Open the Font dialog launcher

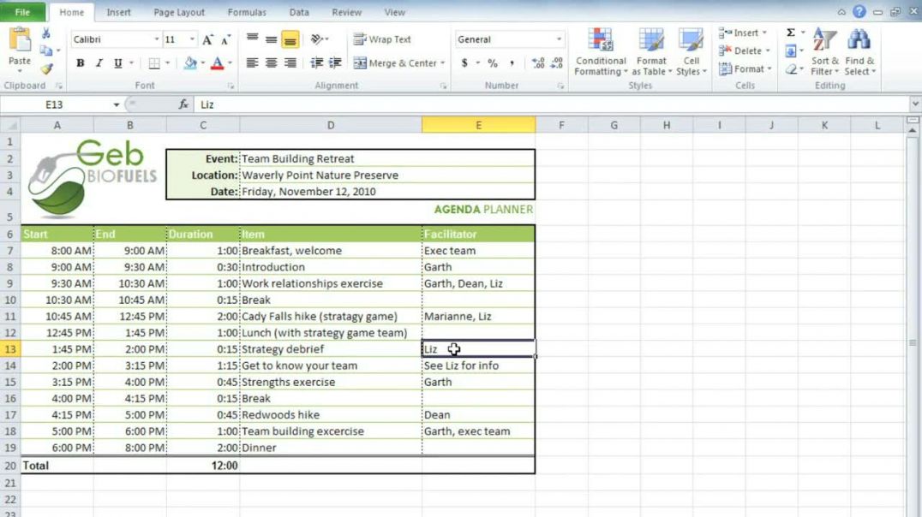[231, 86]
